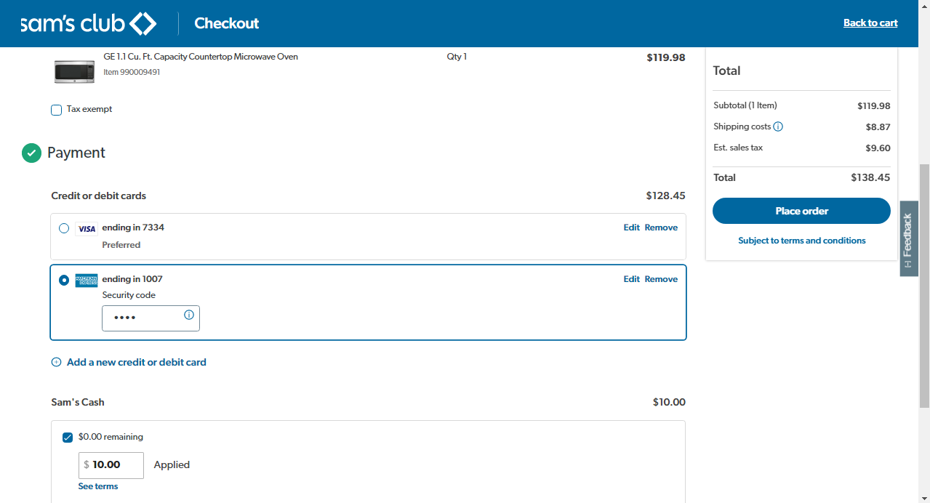
Task: Select the Amex ending in 1007 card
Action: click(64, 280)
